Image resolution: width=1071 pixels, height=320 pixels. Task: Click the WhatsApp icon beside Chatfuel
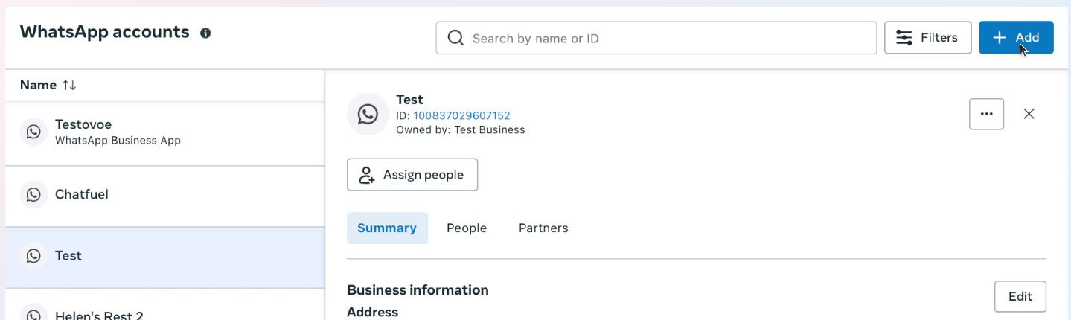click(33, 194)
